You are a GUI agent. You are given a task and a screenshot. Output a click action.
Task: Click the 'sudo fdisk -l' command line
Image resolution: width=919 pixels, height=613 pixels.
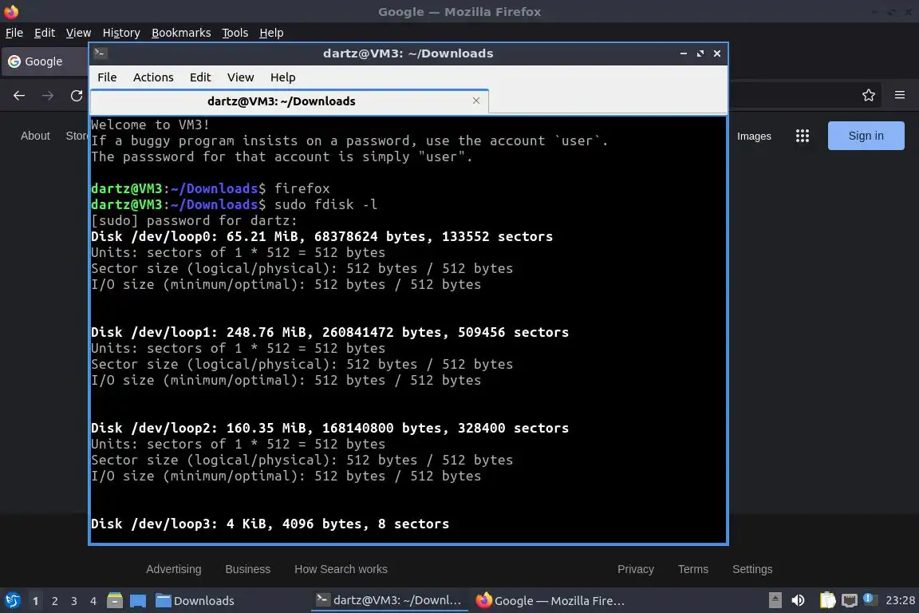point(235,204)
